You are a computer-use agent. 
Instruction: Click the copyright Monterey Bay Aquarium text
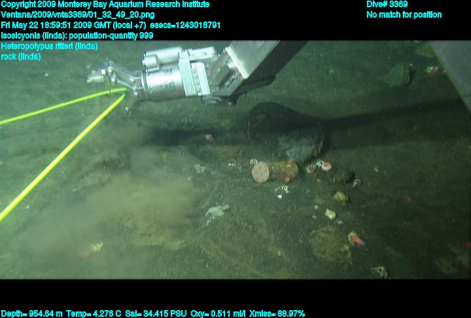105,5
